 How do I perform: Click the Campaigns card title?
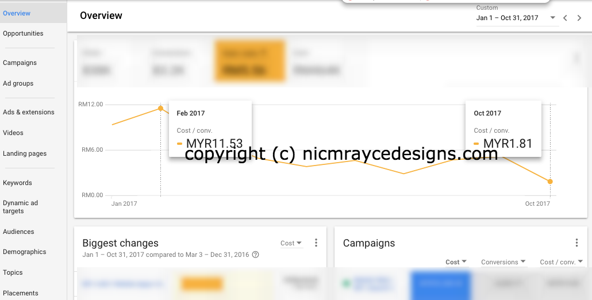(x=369, y=243)
